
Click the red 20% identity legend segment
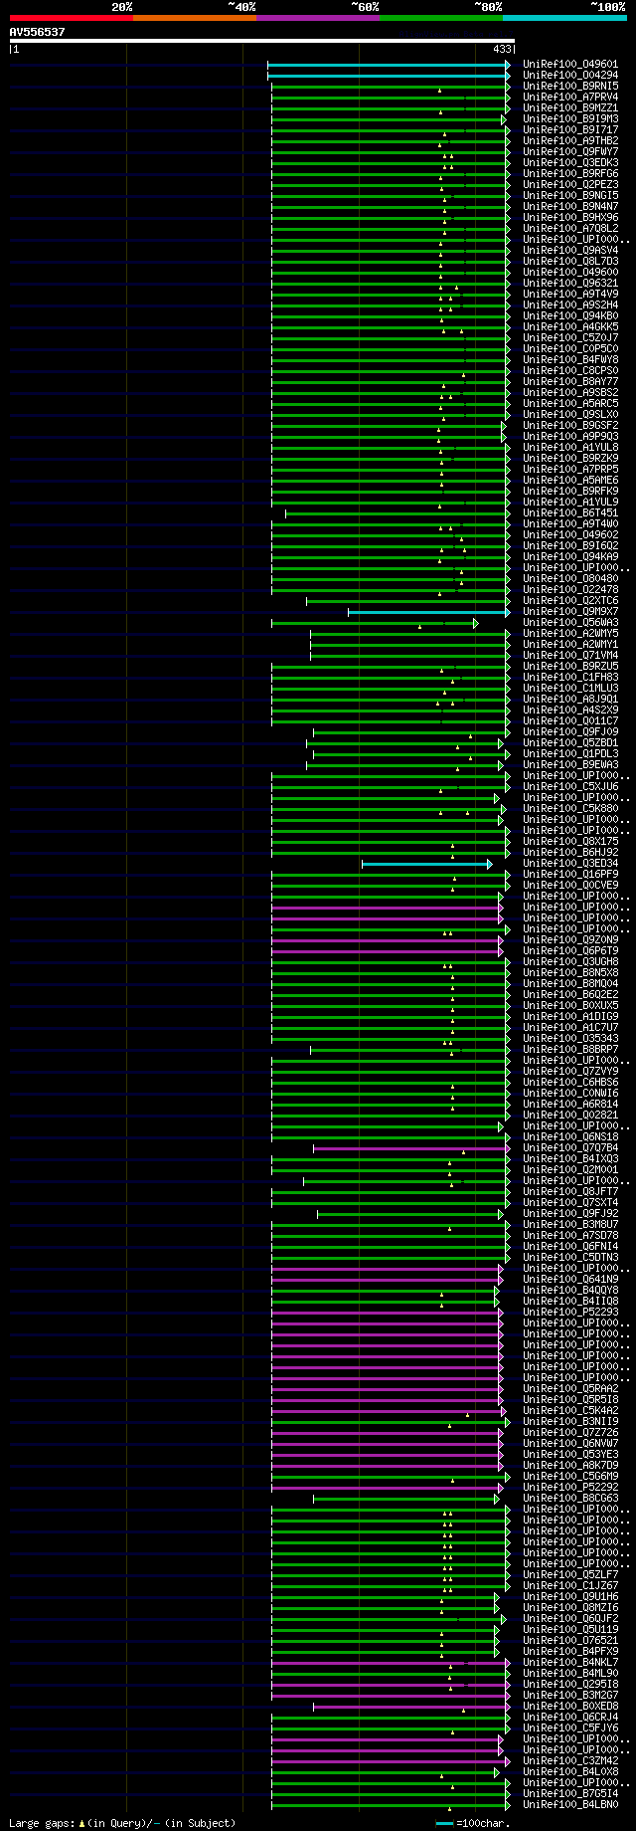[72, 18]
